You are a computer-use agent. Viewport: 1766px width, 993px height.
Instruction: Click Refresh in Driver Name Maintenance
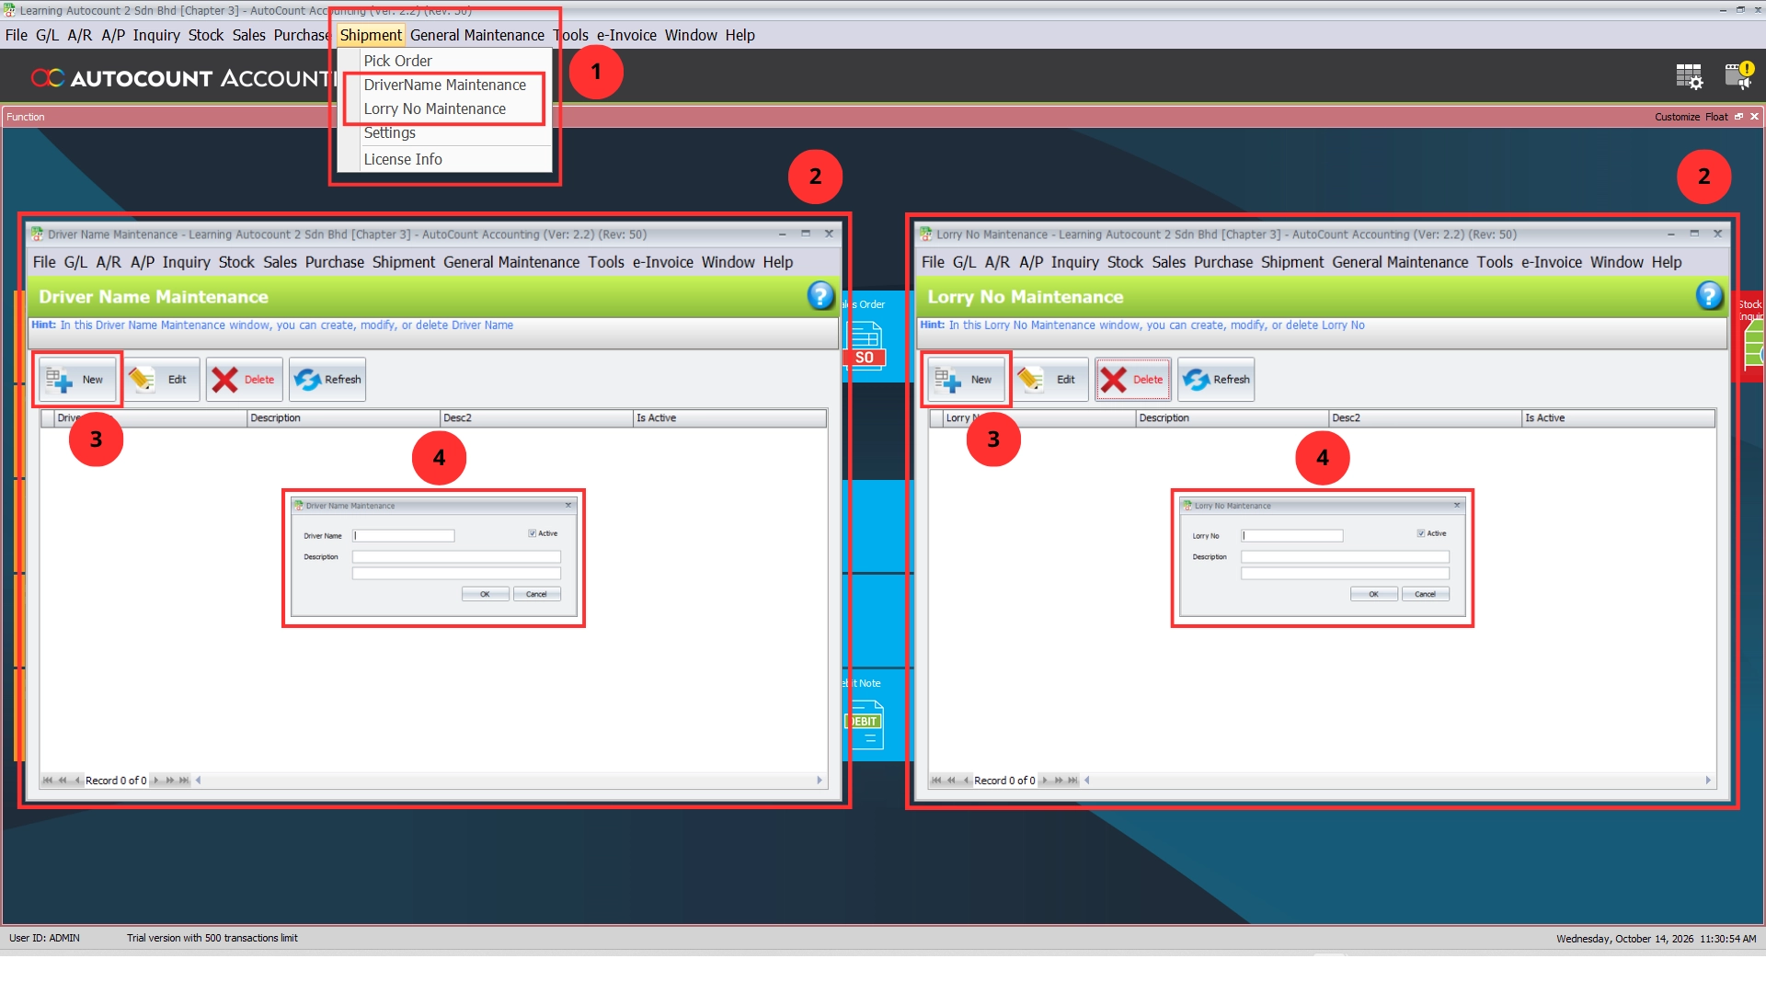click(327, 380)
